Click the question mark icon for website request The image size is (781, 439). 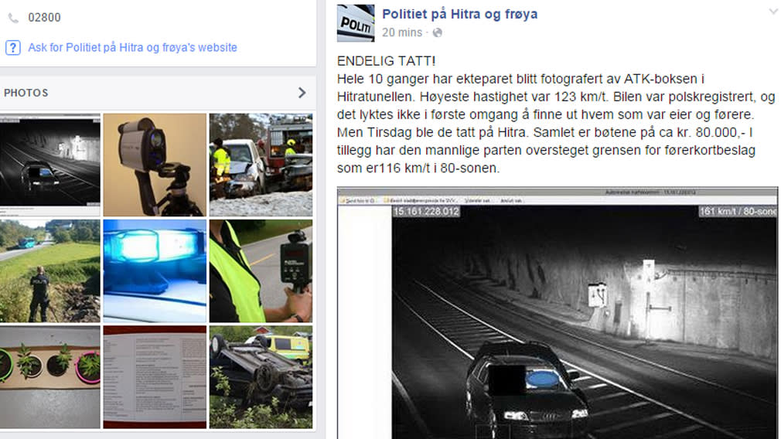tap(13, 48)
